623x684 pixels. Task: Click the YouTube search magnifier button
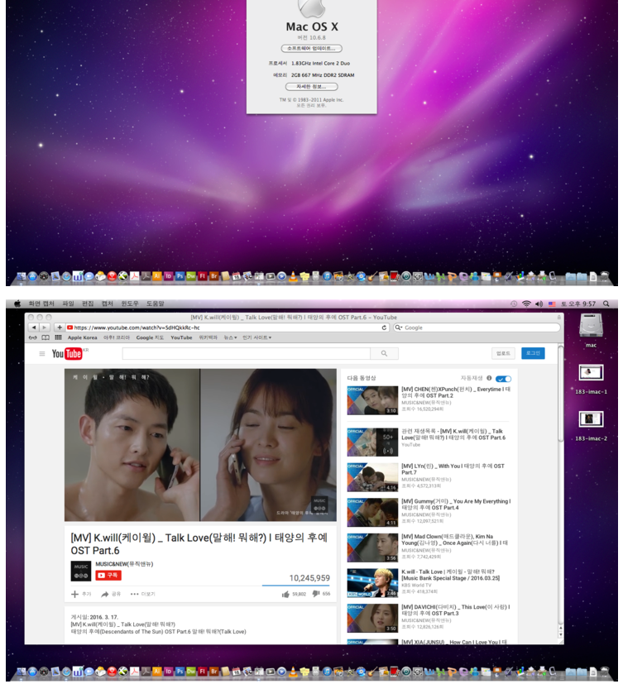pos(383,354)
